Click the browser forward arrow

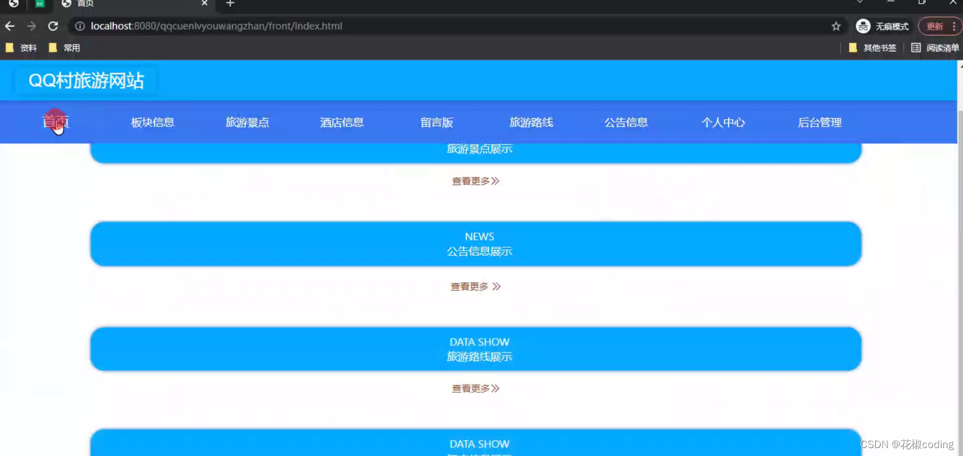coord(31,26)
